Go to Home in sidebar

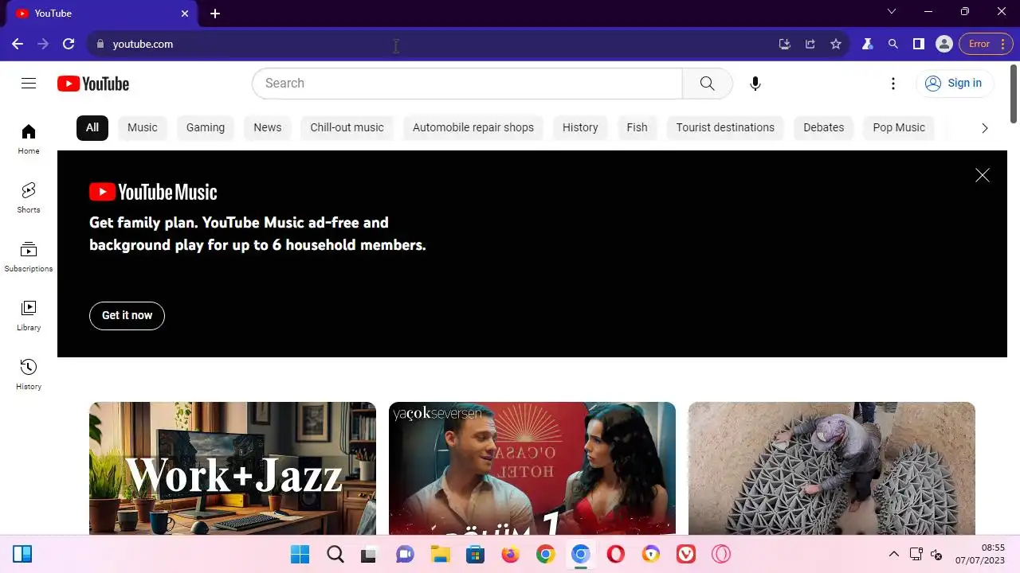(29, 138)
